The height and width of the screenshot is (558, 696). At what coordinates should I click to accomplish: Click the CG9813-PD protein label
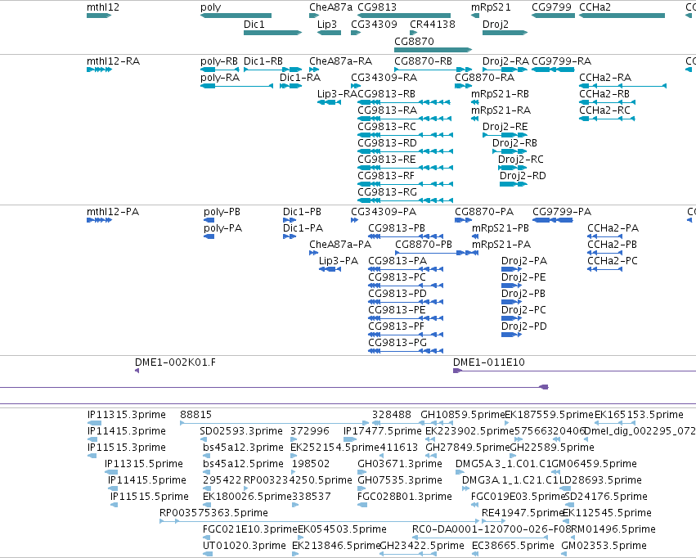click(397, 294)
